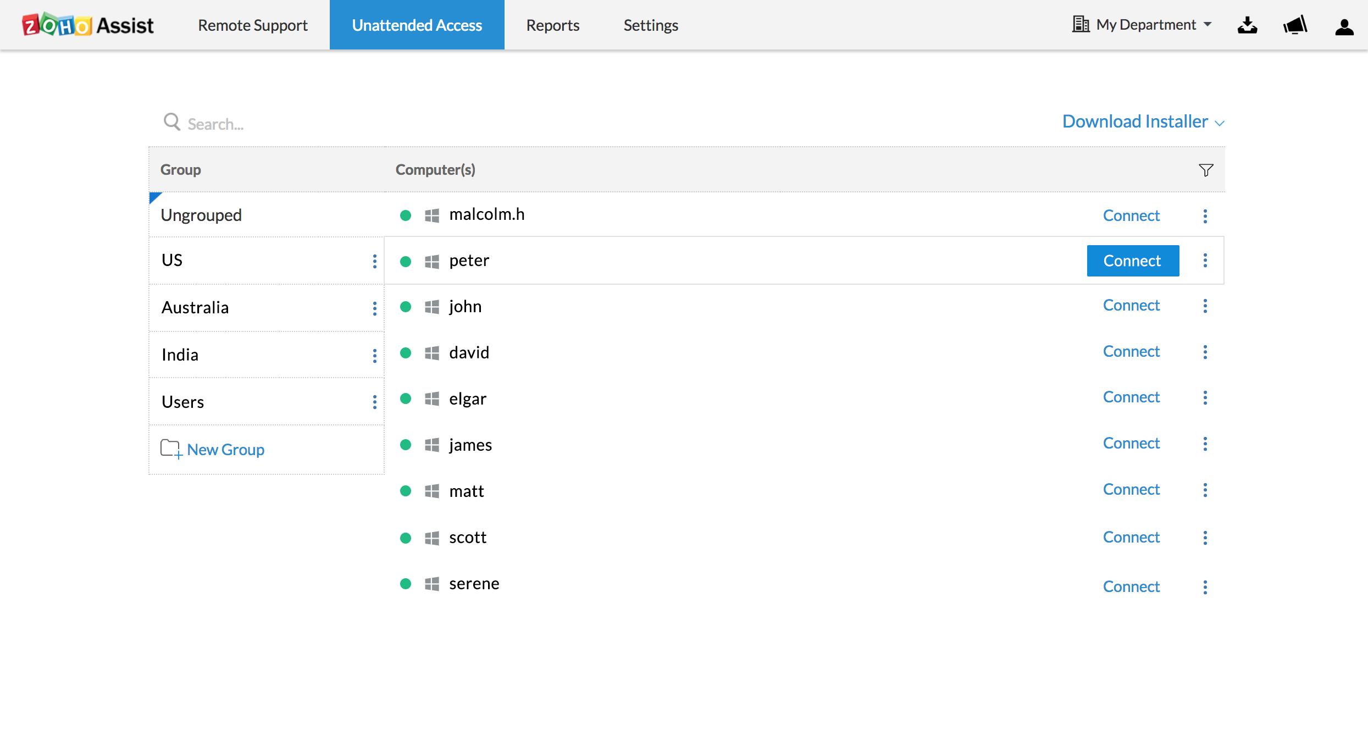The width and height of the screenshot is (1368, 747).
Task: Click the New Group folder icon
Action: [171, 449]
